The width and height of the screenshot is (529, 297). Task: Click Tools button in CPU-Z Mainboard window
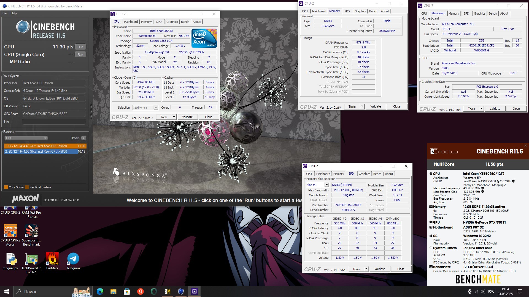471,109
